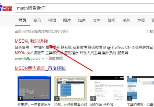Switch to the 贴吧 tab
This screenshot has width=154, height=107.
point(111,20)
